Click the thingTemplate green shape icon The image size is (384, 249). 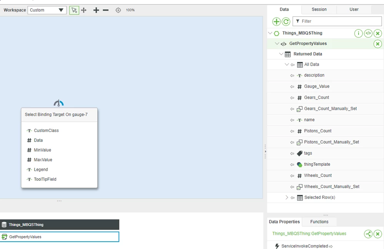tap(299, 165)
